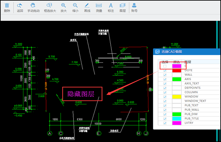This screenshot has width=221, height=142.
Task: Click the yellow WINDOW layer color swatch
Action: pyautogui.click(x=176, y=97)
